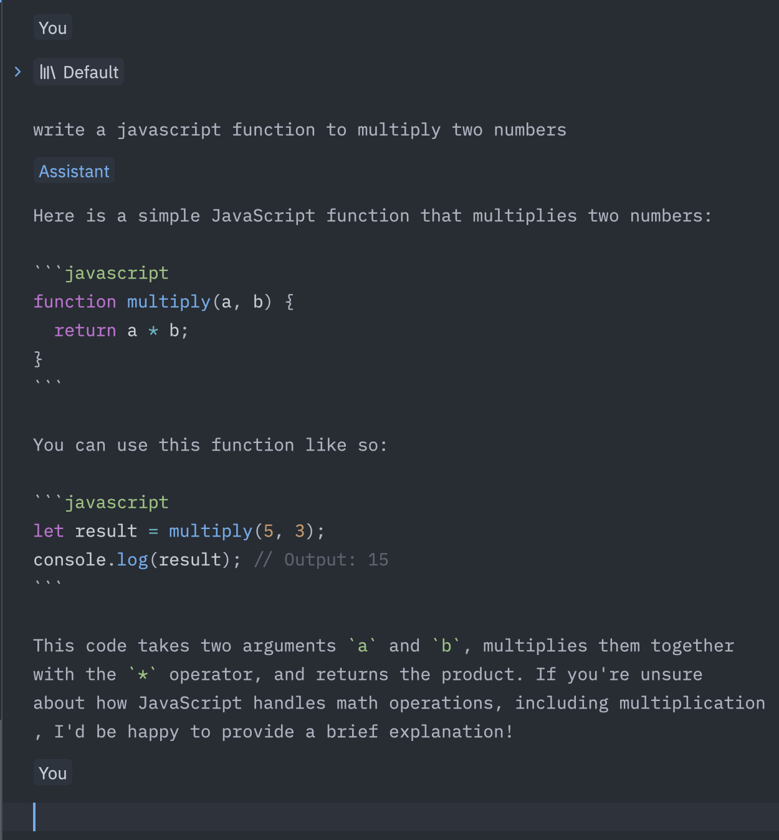Click the closing brace of multiply function
This screenshot has height=840, width=779.
38,359
